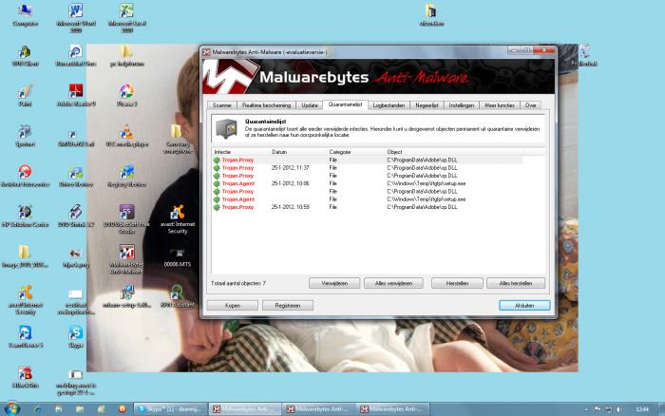Viewport: 665px width, 416px height.
Task: Click the Kopen button
Action: pos(233,305)
